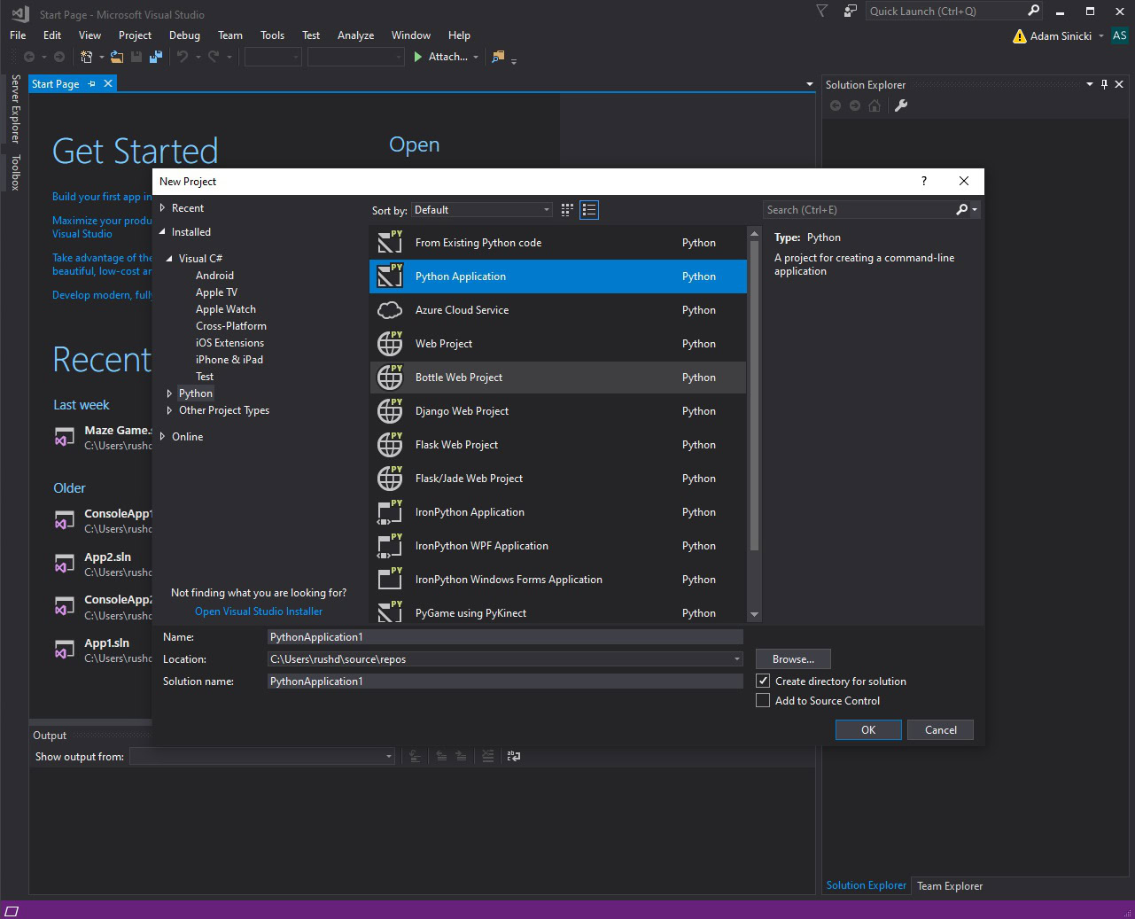Click inside the project Name field
The width and height of the screenshot is (1135, 919).
pos(505,636)
